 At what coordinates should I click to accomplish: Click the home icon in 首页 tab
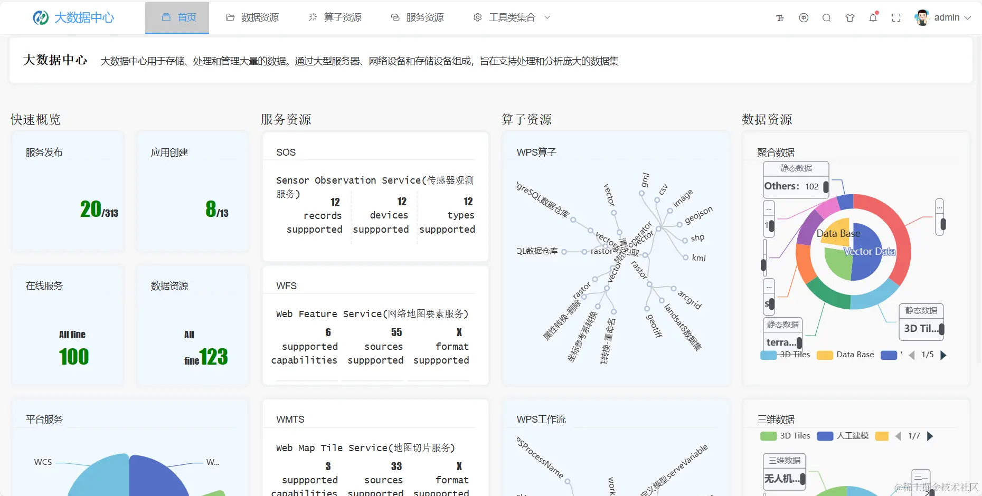pyautogui.click(x=166, y=17)
